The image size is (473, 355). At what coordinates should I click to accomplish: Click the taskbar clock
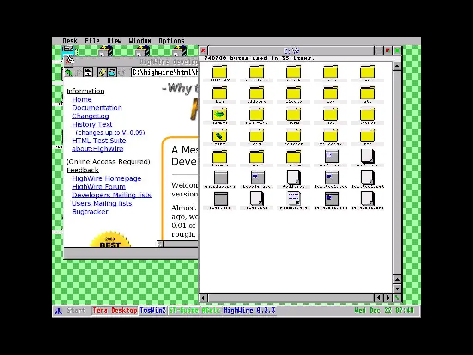[384, 311]
